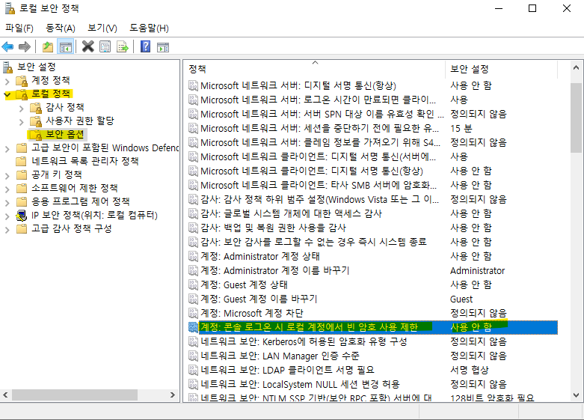Click the Up one level folder icon

tap(48, 46)
